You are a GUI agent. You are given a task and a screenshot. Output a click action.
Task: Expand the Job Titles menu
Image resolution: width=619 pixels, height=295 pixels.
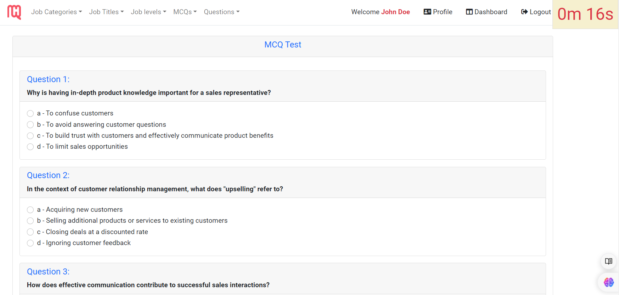(106, 12)
